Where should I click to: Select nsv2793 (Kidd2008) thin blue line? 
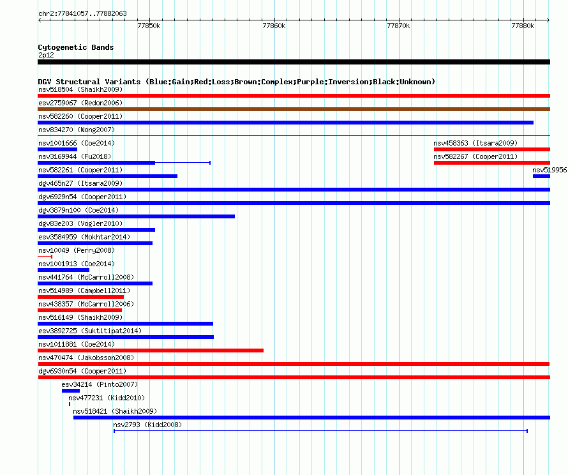[320, 431]
